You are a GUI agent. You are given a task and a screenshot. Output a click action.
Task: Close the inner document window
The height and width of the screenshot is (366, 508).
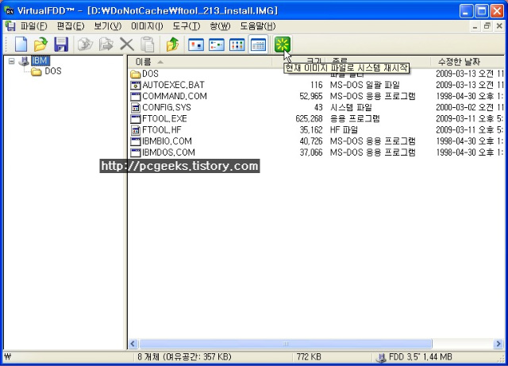[499, 26]
